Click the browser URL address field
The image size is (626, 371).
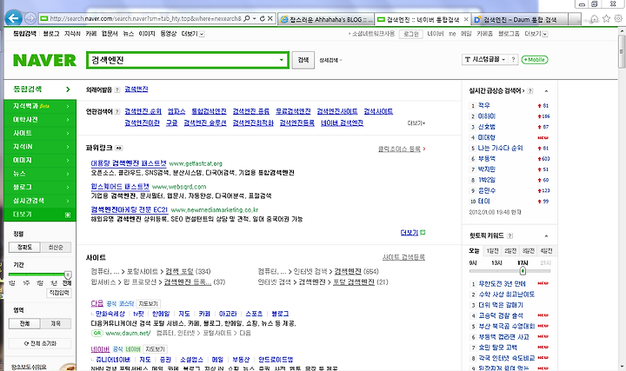[x=145, y=18]
